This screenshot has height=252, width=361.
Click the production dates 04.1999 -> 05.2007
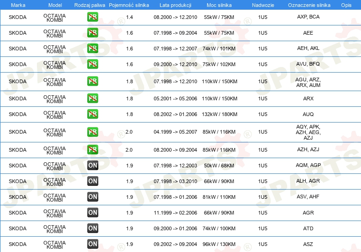click(x=175, y=132)
